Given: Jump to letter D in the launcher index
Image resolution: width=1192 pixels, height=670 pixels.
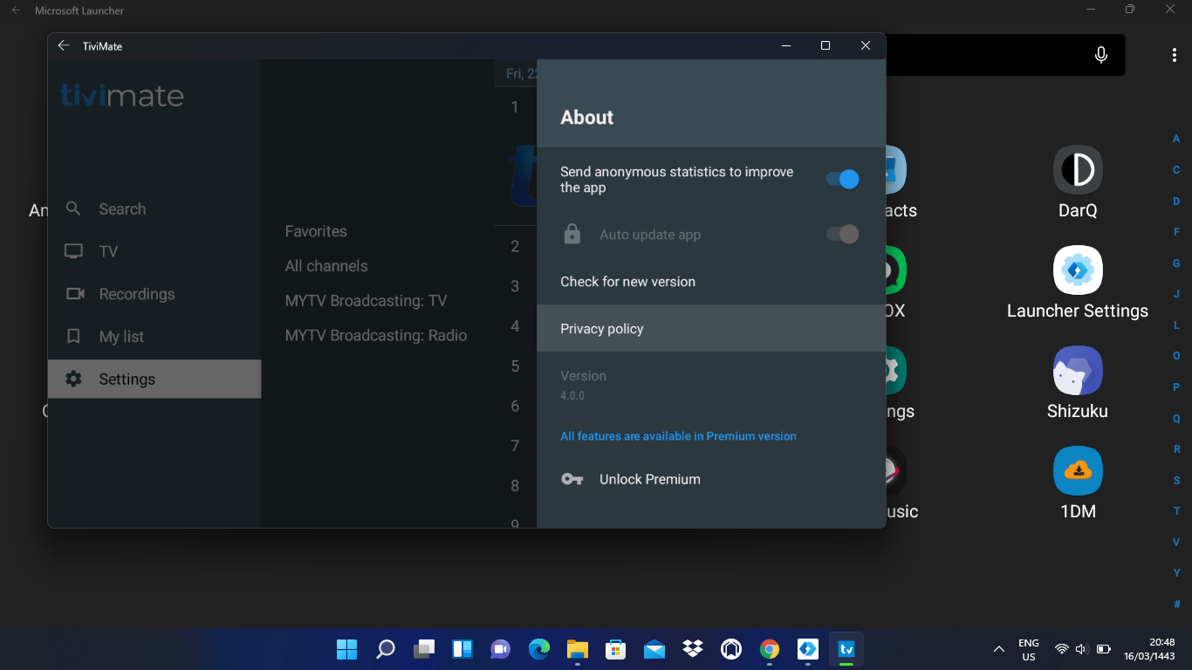Looking at the screenshot, I should (1176, 201).
